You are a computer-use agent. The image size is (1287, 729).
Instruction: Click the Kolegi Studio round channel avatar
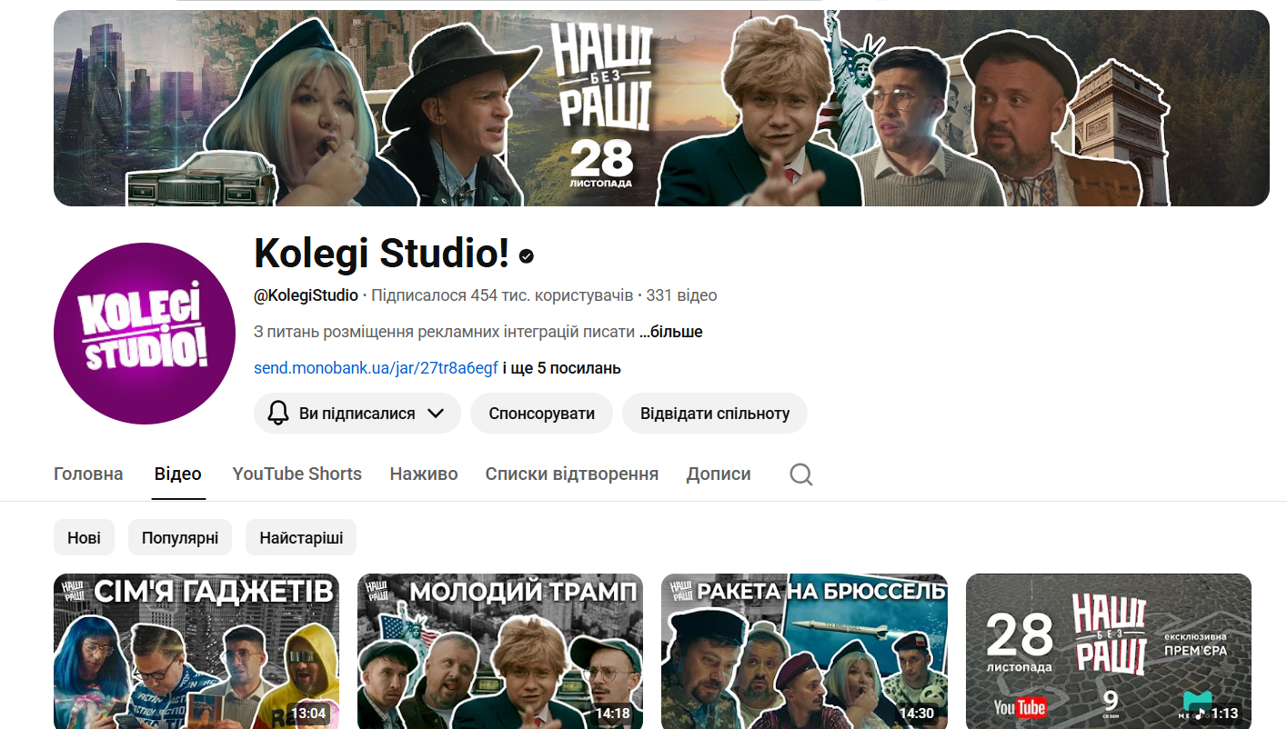[145, 334]
